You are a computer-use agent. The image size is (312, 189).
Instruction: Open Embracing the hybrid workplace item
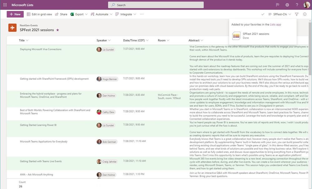[x=51, y=95]
